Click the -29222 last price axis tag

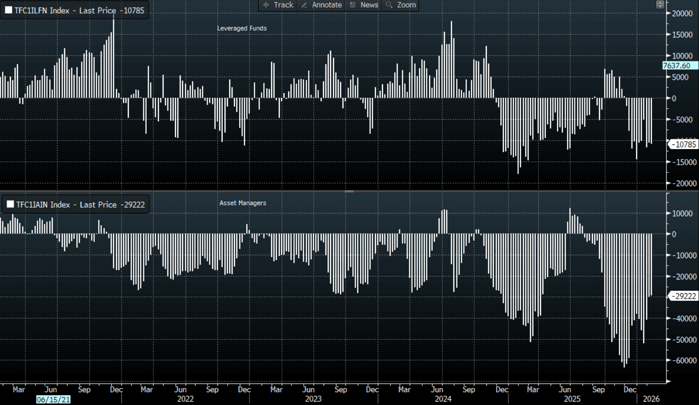(x=684, y=296)
